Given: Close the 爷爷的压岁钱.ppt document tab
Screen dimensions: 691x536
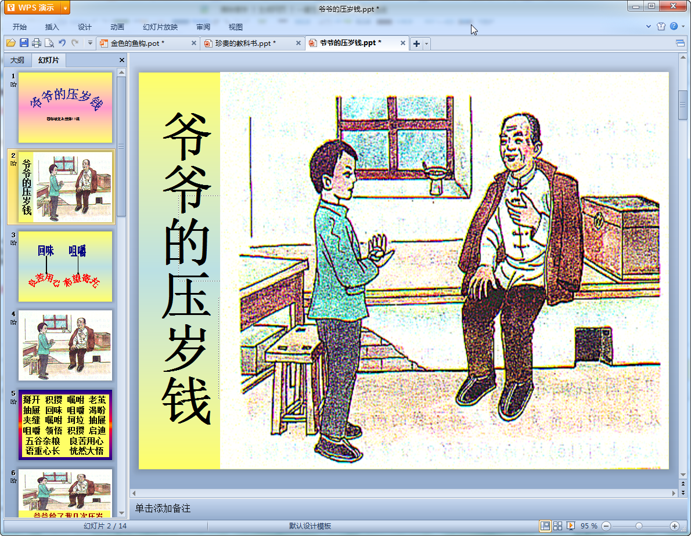Looking at the screenshot, I should pyautogui.click(x=403, y=43).
